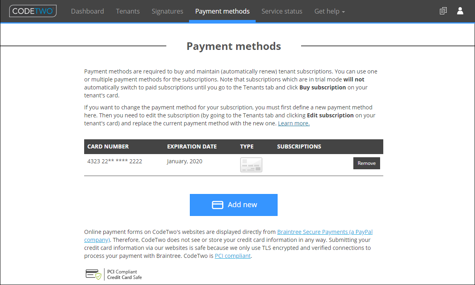Screen dimensions: 475x285
Task: View the Service status tab
Action: pyautogui.click(x=282, y=11)
